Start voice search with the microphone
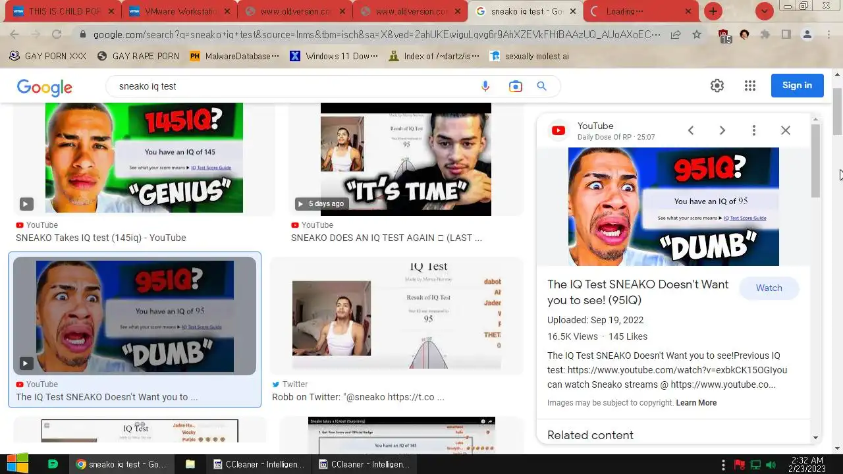Screen dimensions: 843x474 coord(485,86)
